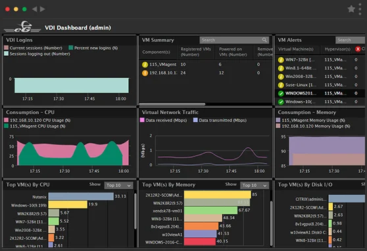Click status icon for Suse-Linux alert

[x=281, y=85]
